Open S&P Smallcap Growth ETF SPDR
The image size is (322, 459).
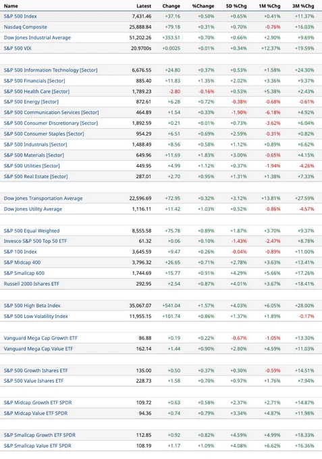pyautogui.click(x=40, y=435)
